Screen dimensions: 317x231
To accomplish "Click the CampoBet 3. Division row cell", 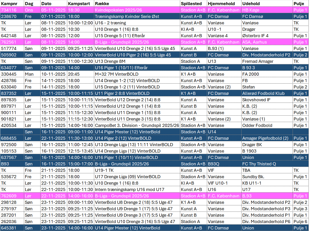I will [137, 125].
